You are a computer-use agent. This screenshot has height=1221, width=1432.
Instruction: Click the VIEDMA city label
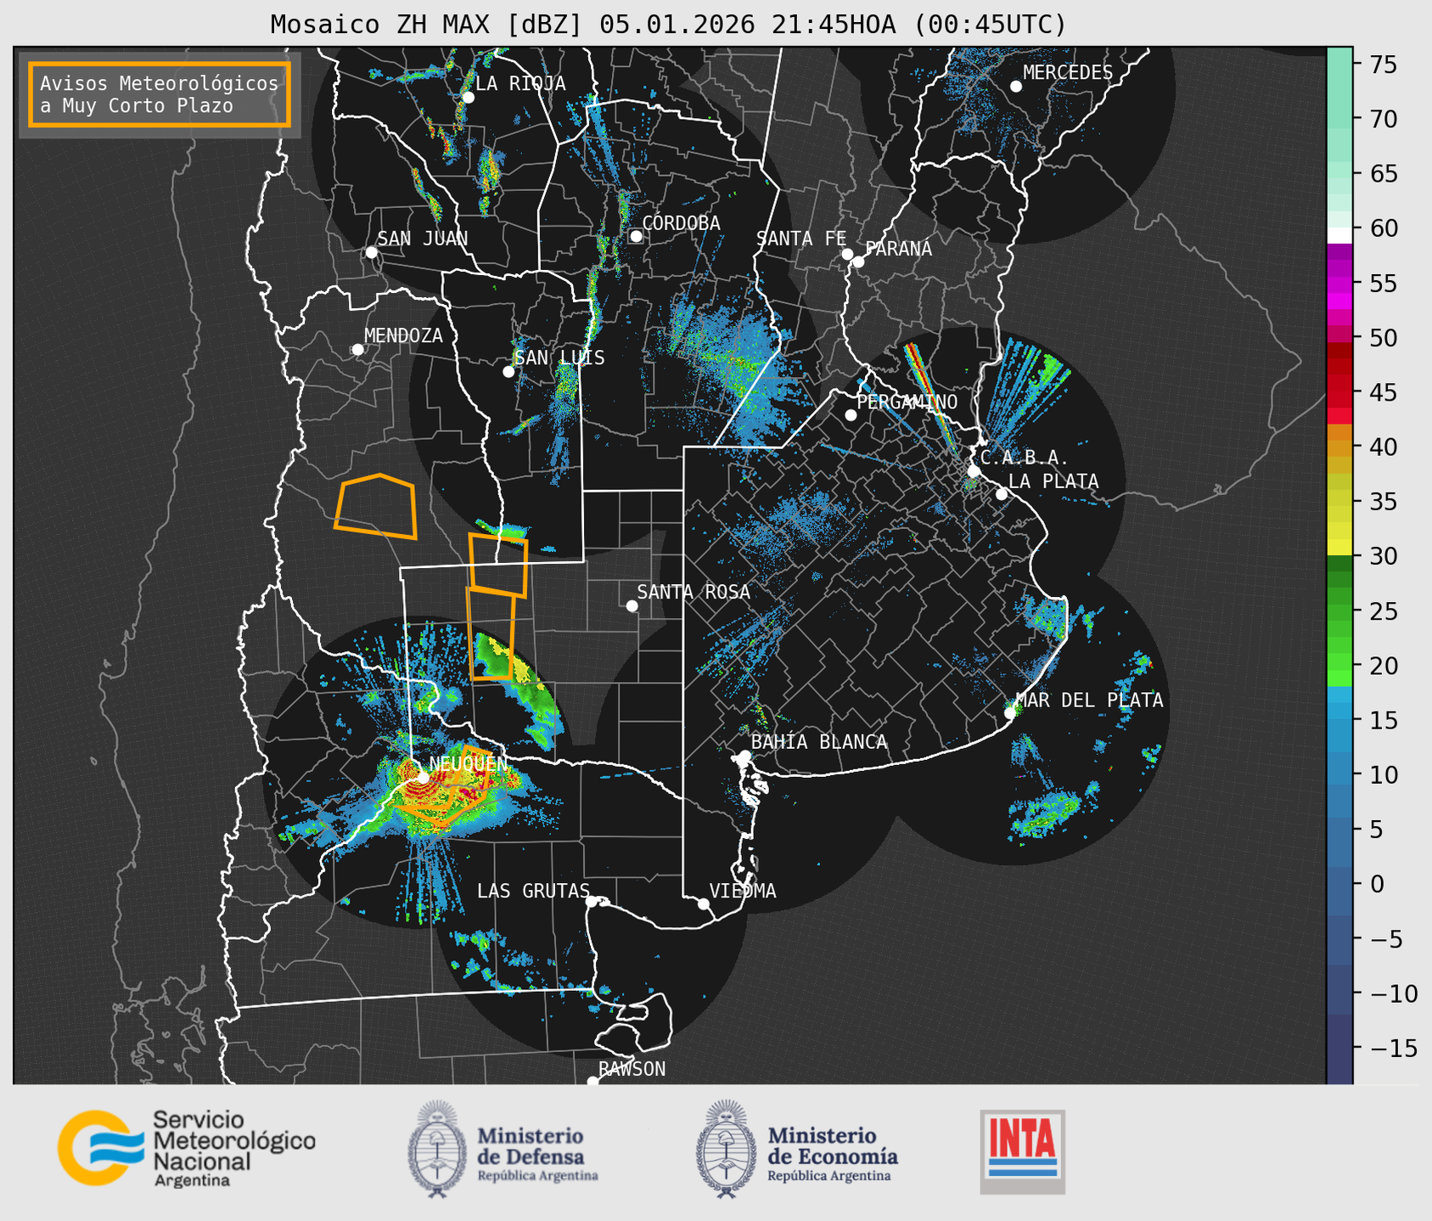click(743, 891)
